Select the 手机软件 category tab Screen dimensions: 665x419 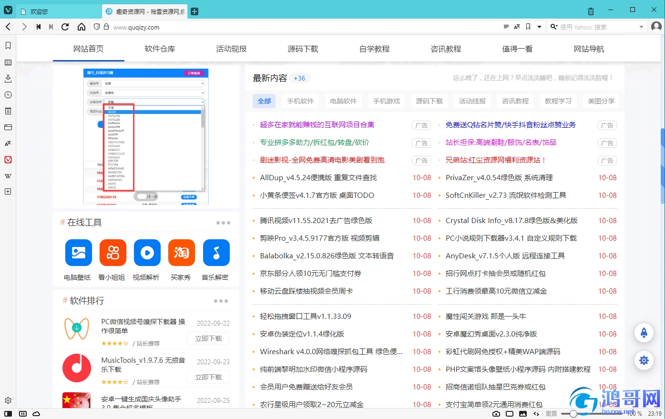(300, 101)
